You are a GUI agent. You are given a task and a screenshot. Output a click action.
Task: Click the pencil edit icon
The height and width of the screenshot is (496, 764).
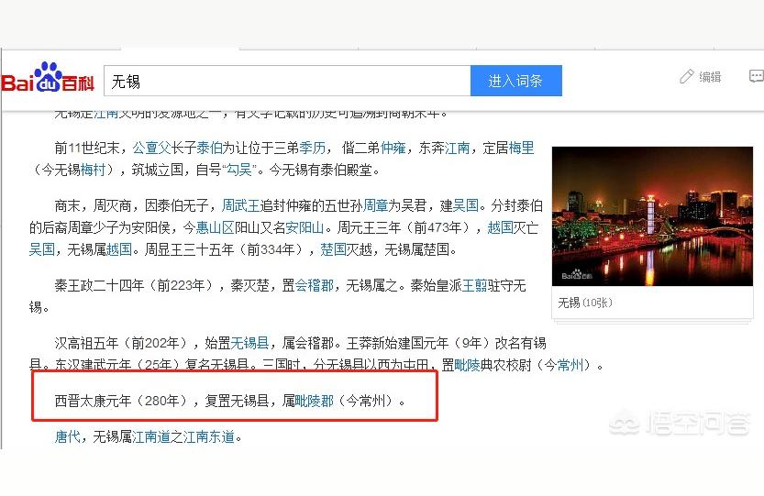tap(686, 76)
